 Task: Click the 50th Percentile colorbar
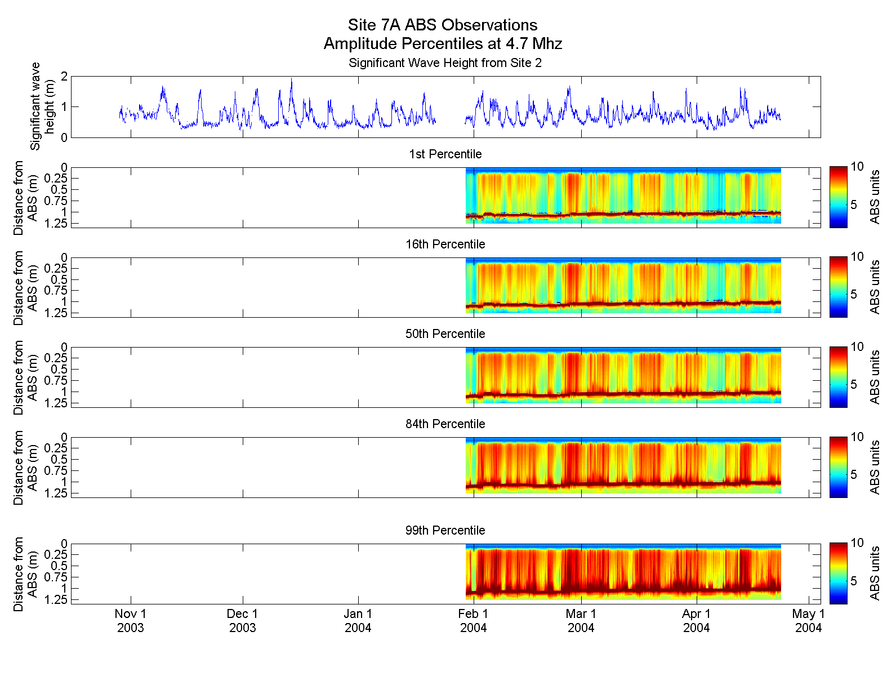838,377
